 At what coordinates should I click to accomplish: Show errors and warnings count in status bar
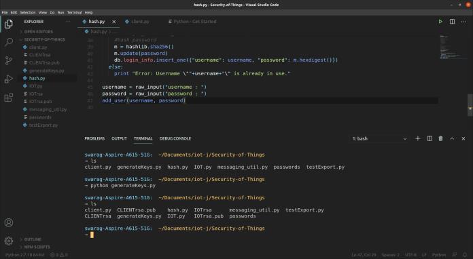59,255
